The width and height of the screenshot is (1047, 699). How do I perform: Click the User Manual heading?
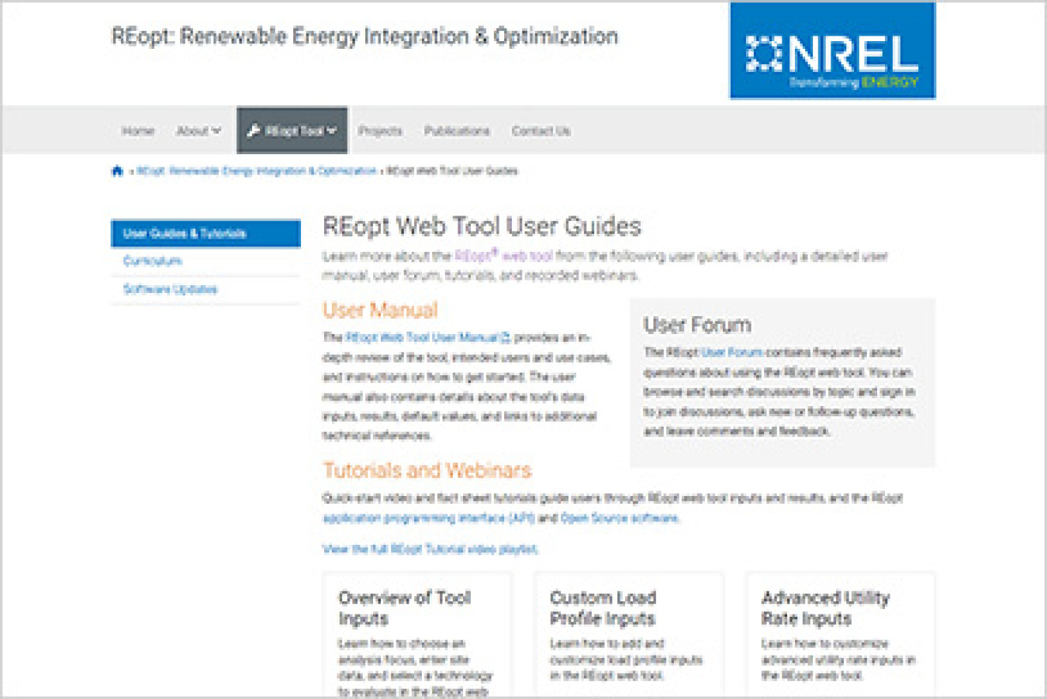(x=380, y=310)
